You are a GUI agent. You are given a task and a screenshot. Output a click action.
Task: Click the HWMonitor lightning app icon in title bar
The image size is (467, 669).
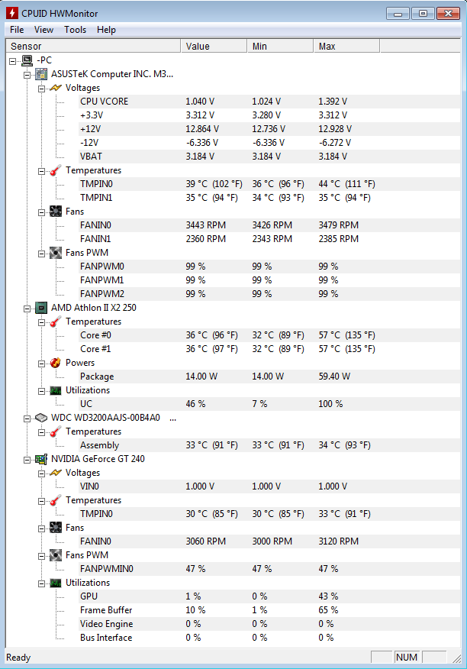tap(12, 13)
